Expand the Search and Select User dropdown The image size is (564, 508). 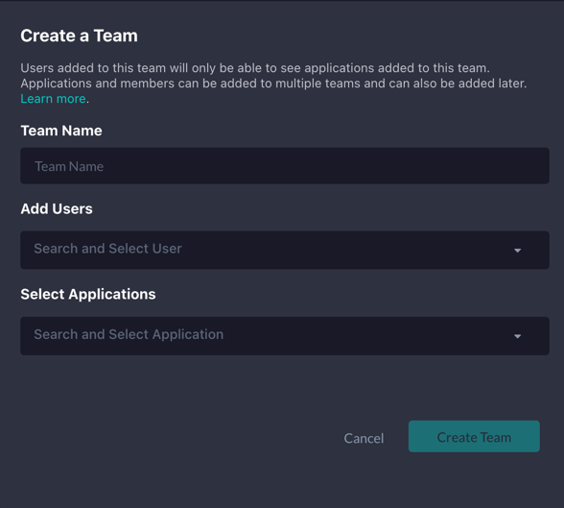(x=285, y=250)
